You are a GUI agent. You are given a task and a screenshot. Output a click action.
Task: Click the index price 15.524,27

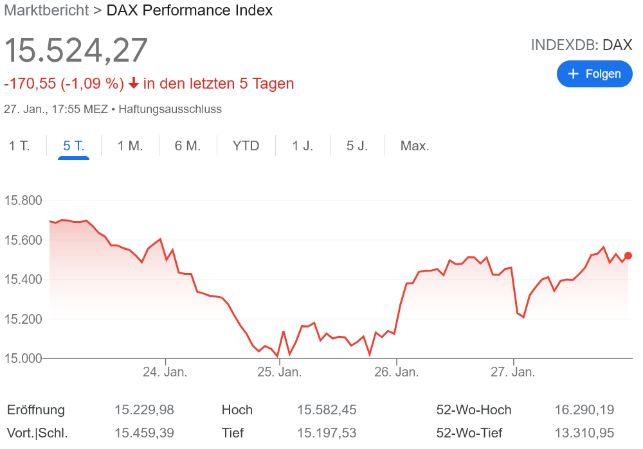click(76, 50)
